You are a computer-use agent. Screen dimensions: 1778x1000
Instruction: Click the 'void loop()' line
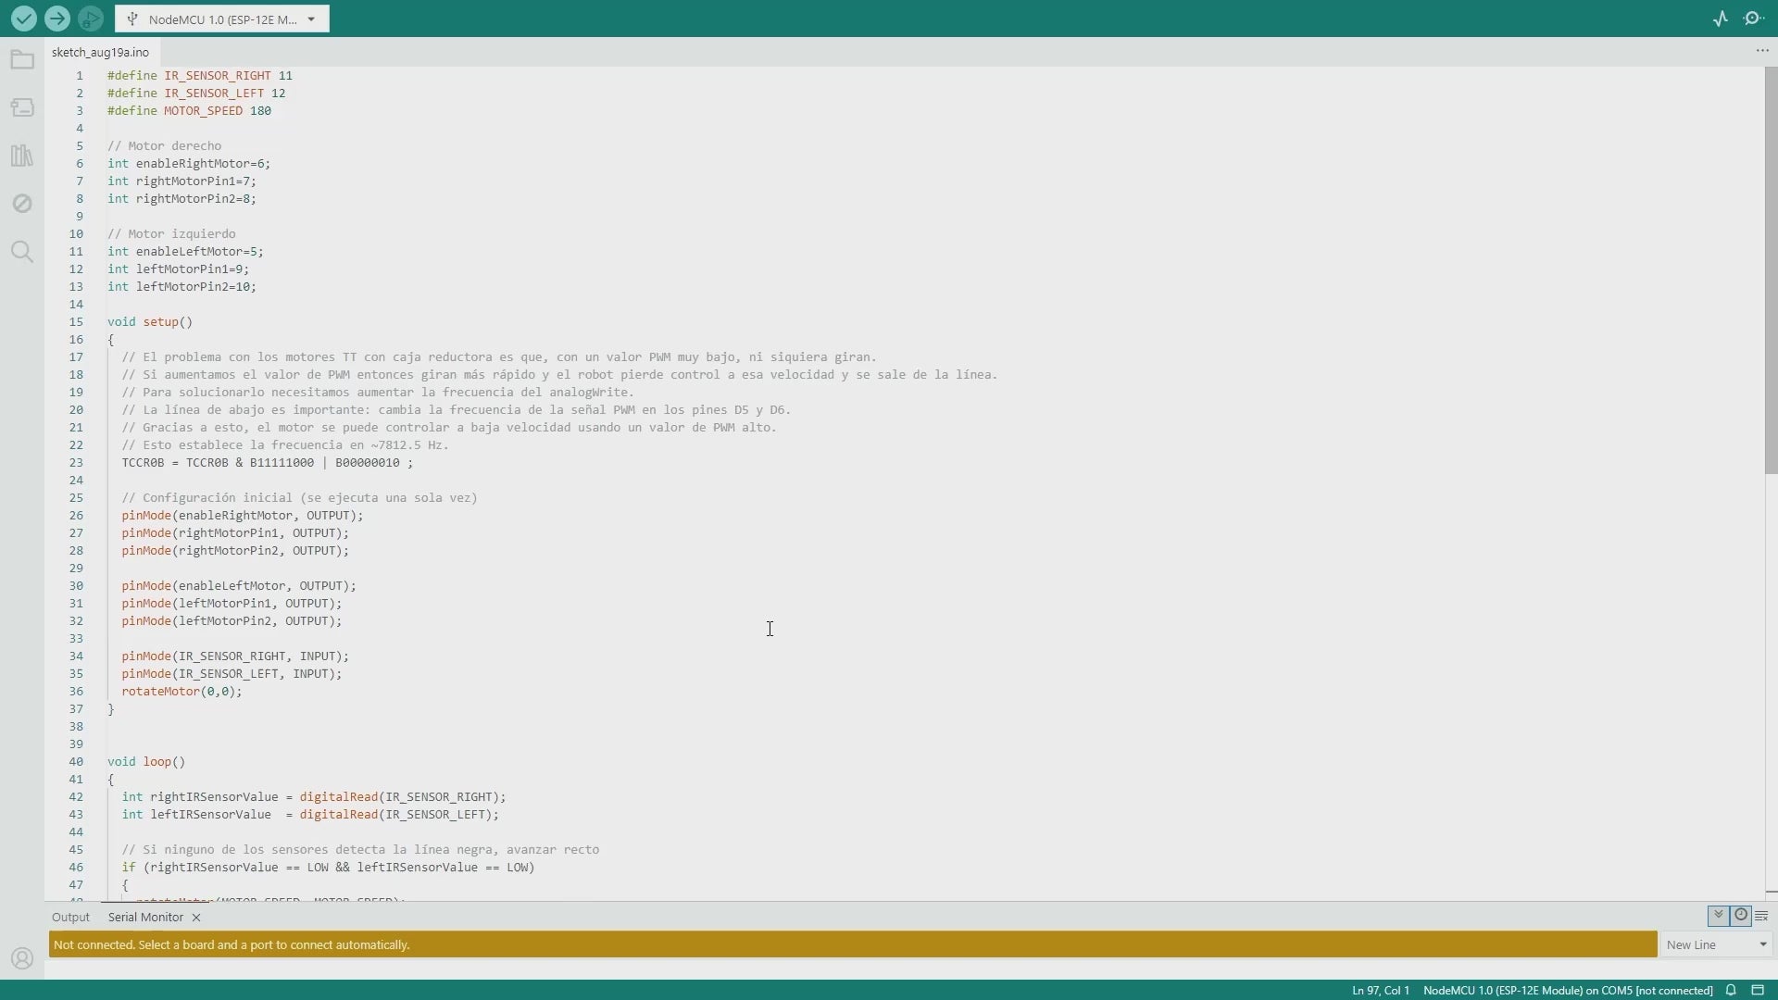(146, 762)
